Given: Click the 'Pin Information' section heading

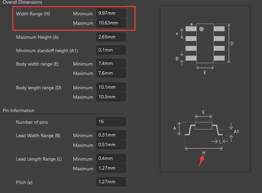Looking at the screenshot, I should (x=18, y=110).
